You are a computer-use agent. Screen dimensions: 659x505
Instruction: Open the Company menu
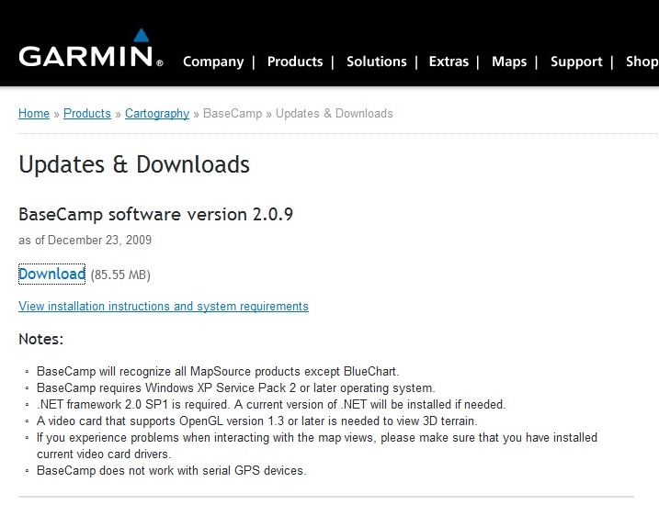213,62
